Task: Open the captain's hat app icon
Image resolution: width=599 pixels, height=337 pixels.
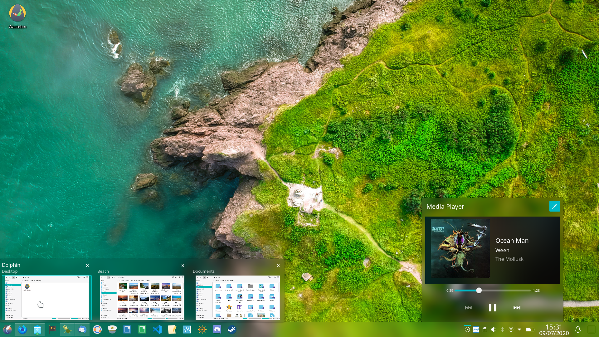Action: coord(112,330)
